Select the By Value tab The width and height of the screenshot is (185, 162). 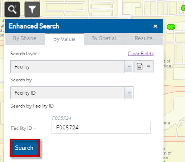pos(64,39)
